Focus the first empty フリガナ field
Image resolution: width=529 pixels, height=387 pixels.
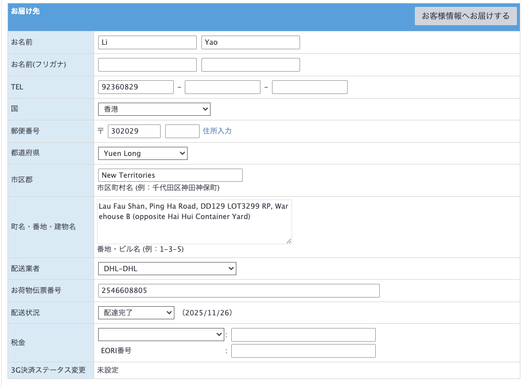147,65
